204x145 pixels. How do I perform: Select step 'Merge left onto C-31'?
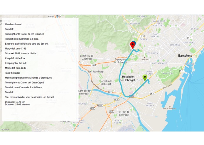(16, 49)
